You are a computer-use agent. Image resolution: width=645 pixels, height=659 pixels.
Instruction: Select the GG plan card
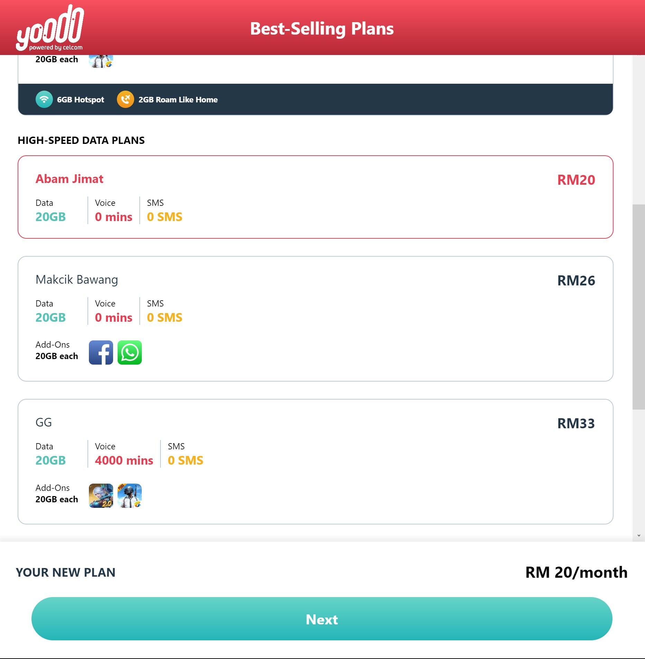pos(315,461)
